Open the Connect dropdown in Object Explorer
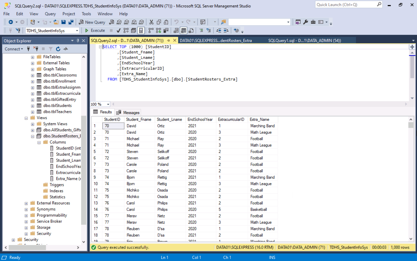The image size is (417, 261). (14, 49)
